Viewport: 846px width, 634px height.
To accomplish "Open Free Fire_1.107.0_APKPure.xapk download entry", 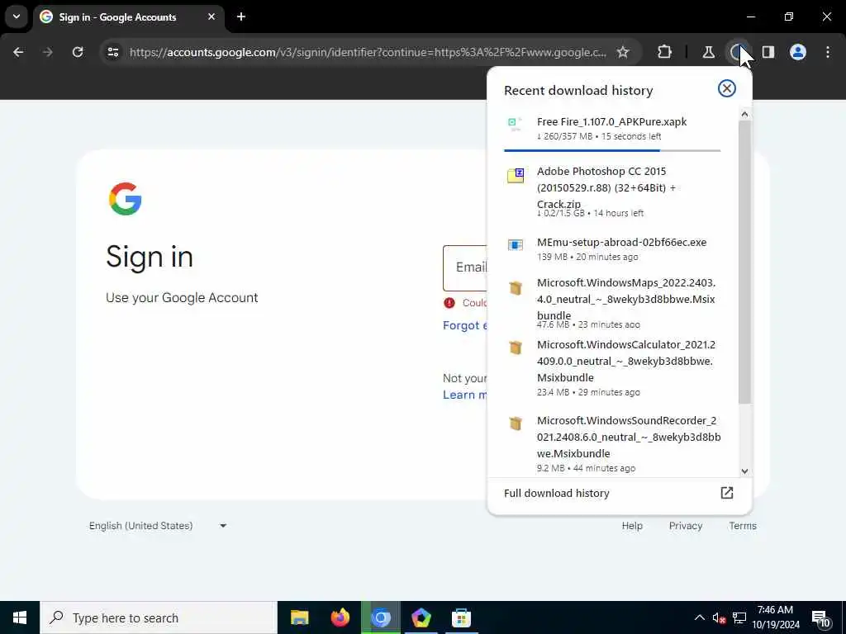I will pyautogui.click(x=612, y=129).
